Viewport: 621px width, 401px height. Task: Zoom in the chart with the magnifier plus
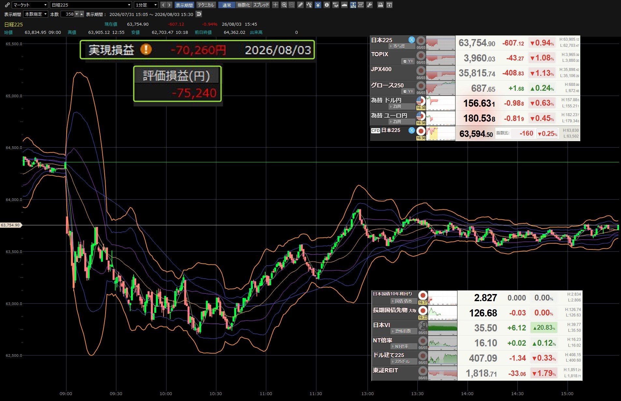pyautogui.click(x=284, y=5)
